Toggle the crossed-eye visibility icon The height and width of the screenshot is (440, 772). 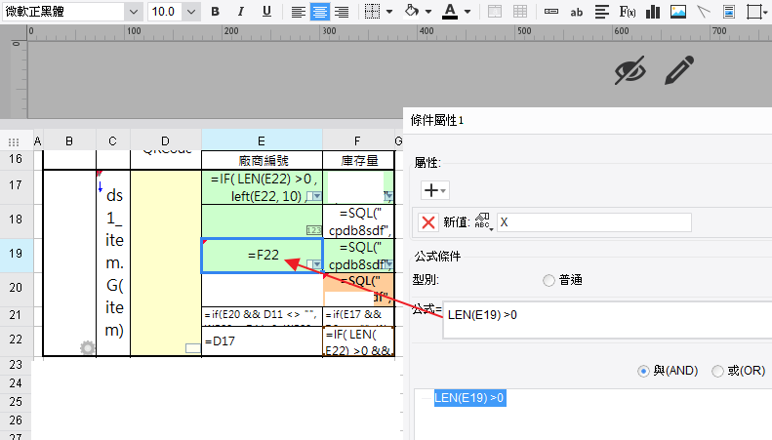click(x=630, y=70)
